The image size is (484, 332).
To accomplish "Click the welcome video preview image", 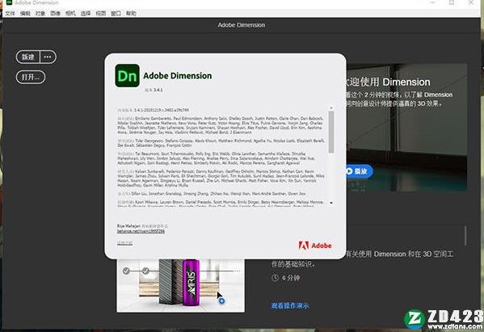I will pyautogui.click(x=406, y=127).
